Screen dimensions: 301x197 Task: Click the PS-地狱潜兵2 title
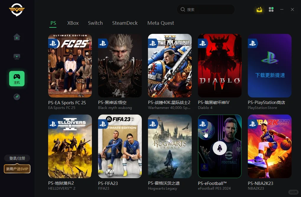click(61, 183)
